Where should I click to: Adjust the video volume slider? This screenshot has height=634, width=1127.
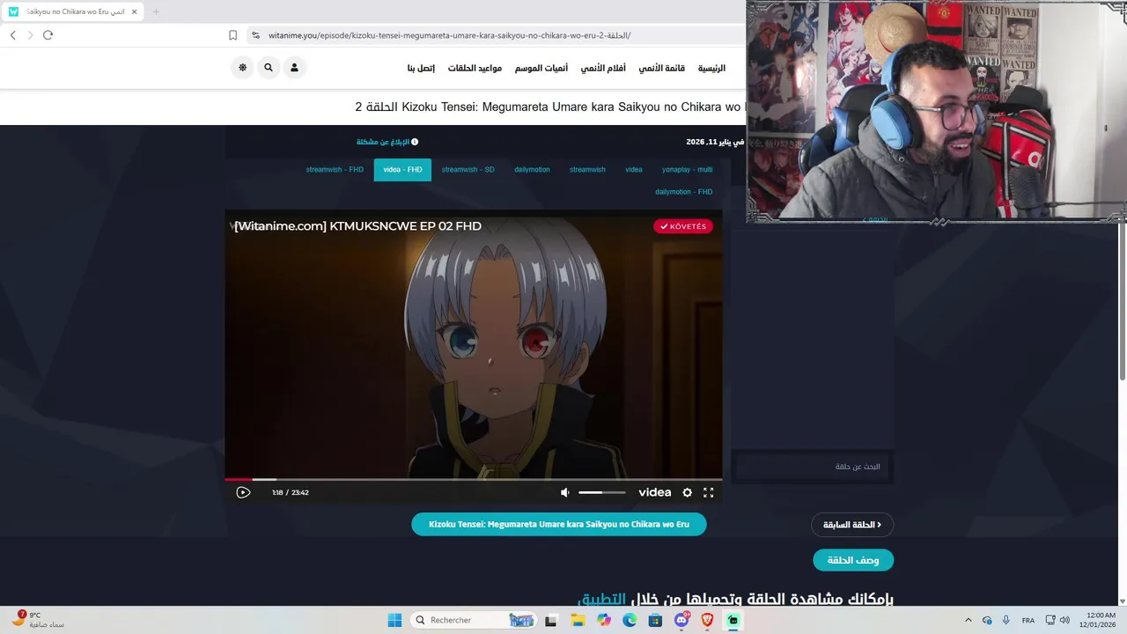pos(602,492)
